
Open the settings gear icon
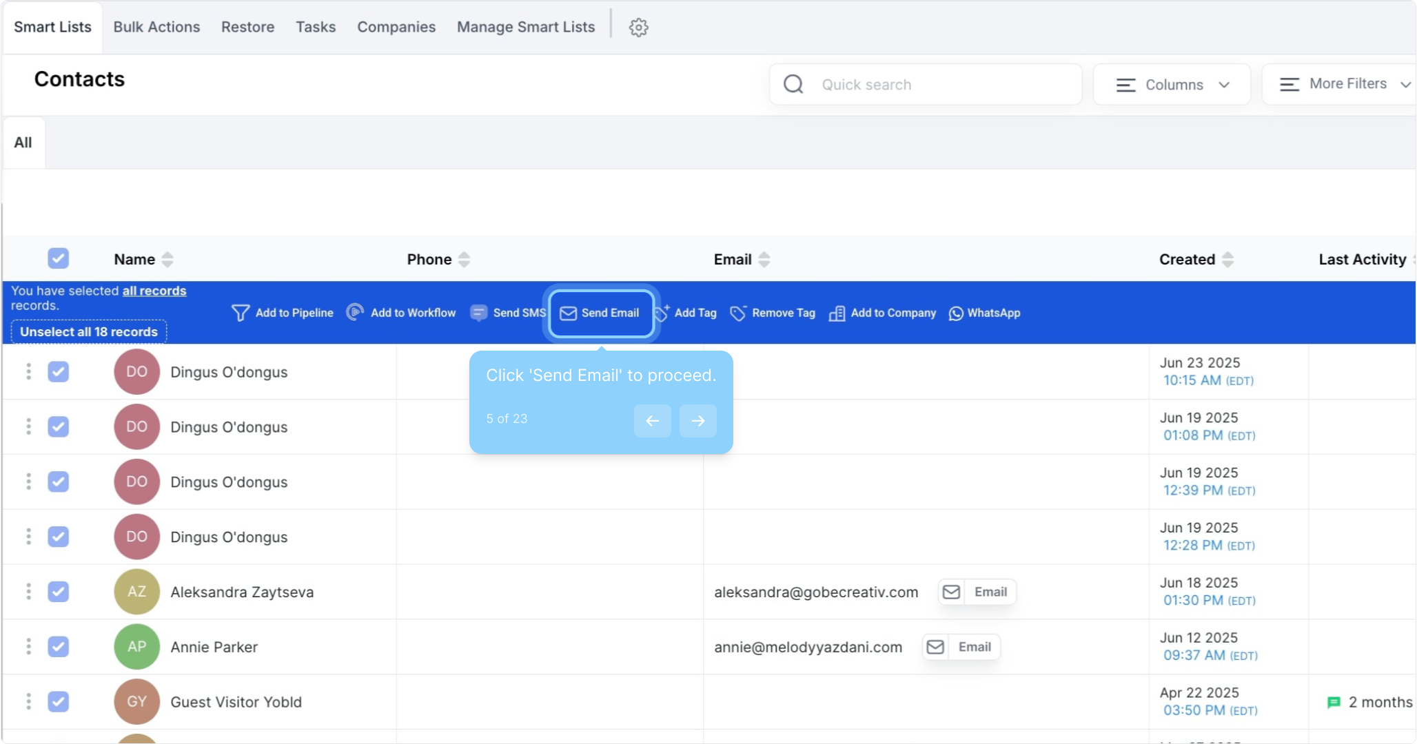coord(638,28)
